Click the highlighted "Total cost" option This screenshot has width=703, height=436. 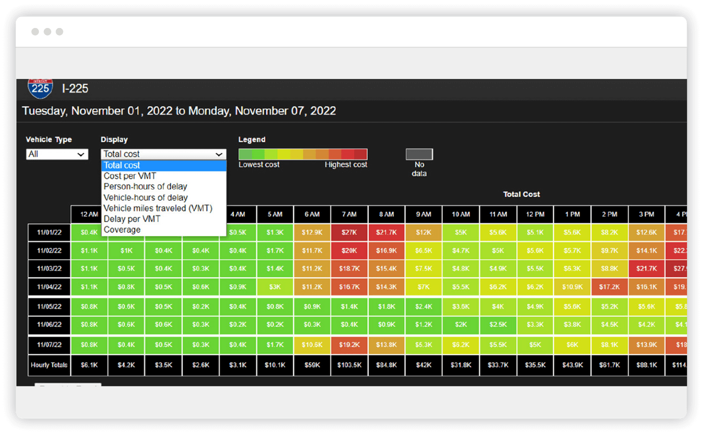click(121, 165)
